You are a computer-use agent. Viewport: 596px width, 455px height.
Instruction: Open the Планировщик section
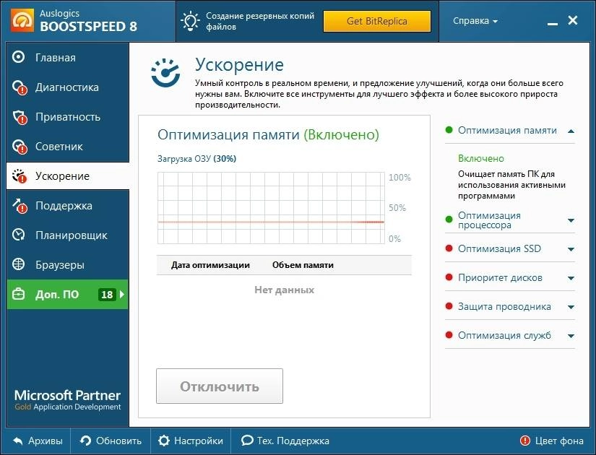click(68, 235)
